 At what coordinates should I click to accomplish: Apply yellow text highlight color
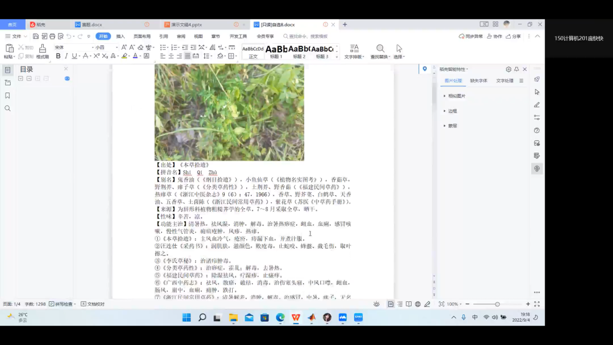click(124, 56)
